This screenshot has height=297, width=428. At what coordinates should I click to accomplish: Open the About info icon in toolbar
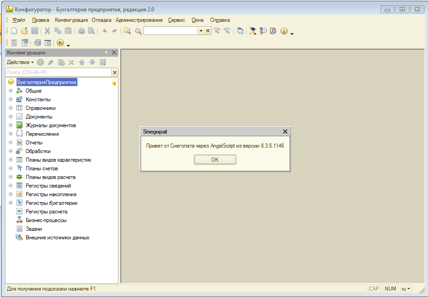pos(284,31)
